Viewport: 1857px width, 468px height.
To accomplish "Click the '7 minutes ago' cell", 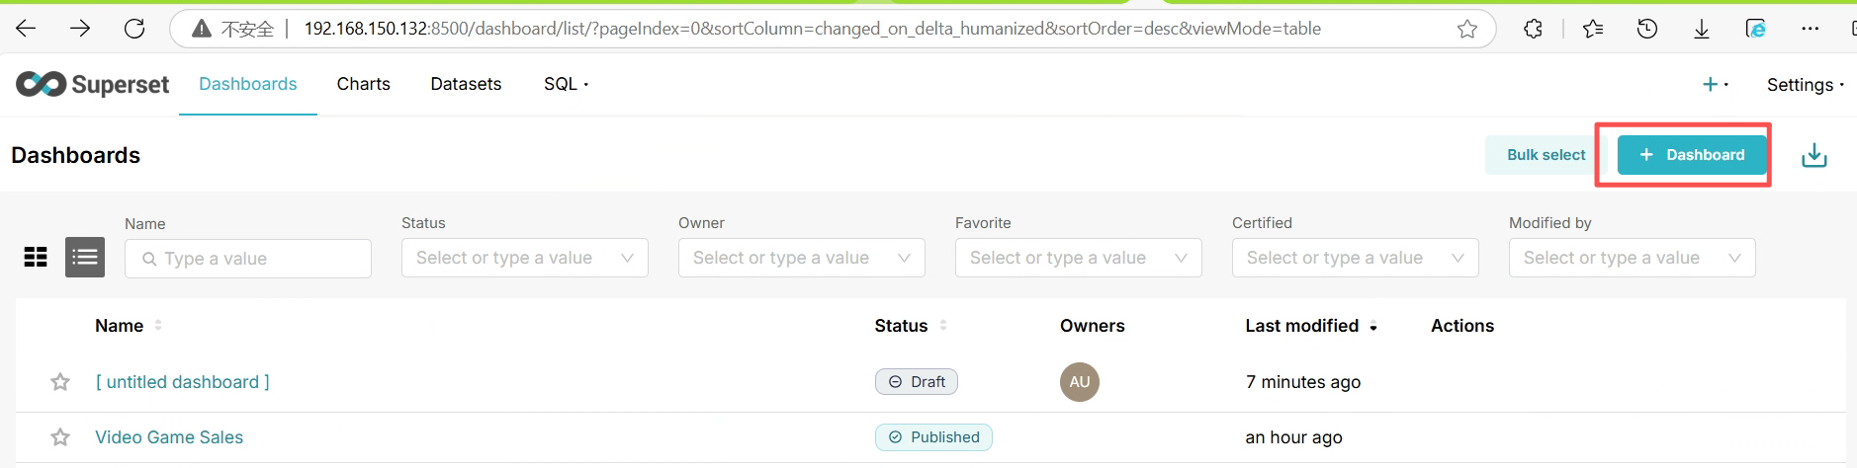I will click(1303, 382).
